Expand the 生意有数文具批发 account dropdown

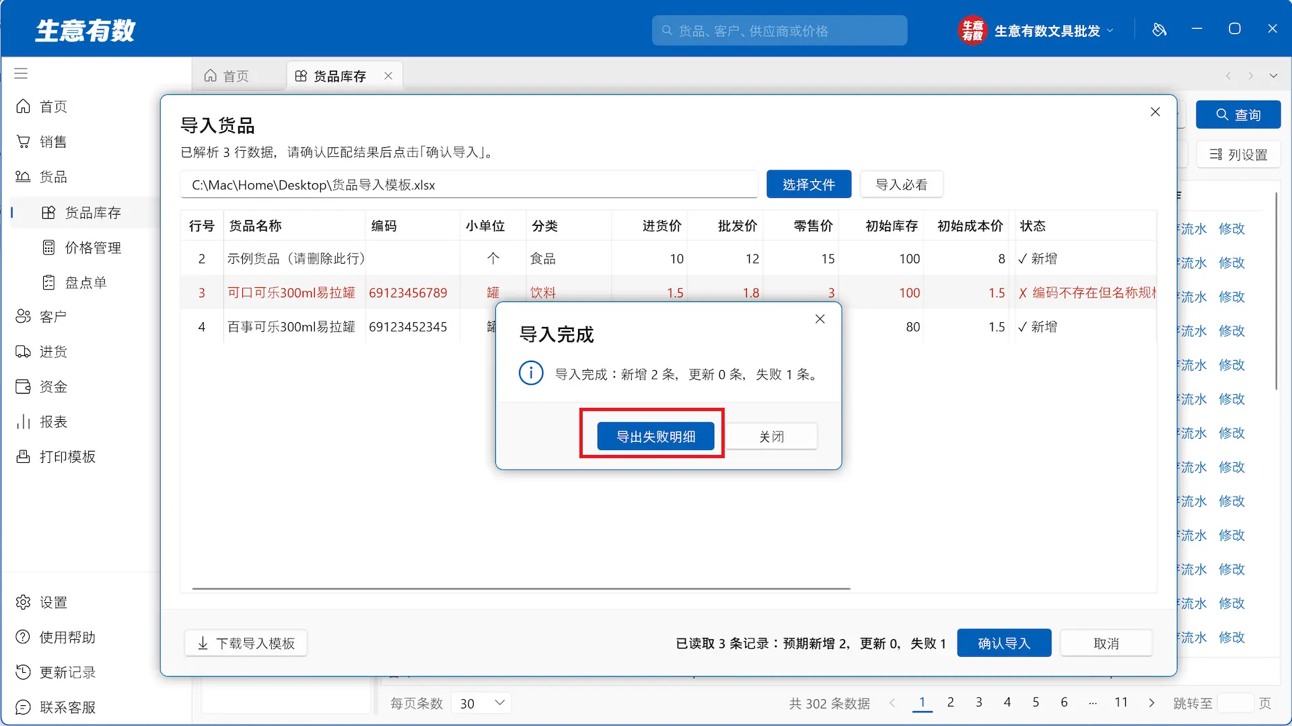[x=1110, y=31]
